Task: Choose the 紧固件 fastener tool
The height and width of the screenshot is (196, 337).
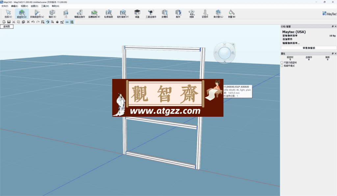Action: 205,14
